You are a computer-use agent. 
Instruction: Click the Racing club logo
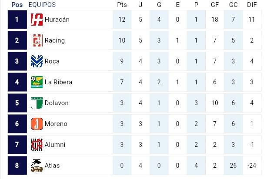coord(37,40)
